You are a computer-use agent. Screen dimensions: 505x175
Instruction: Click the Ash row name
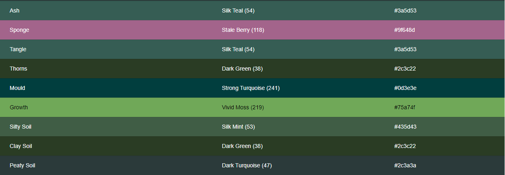[x=14, y=11]
